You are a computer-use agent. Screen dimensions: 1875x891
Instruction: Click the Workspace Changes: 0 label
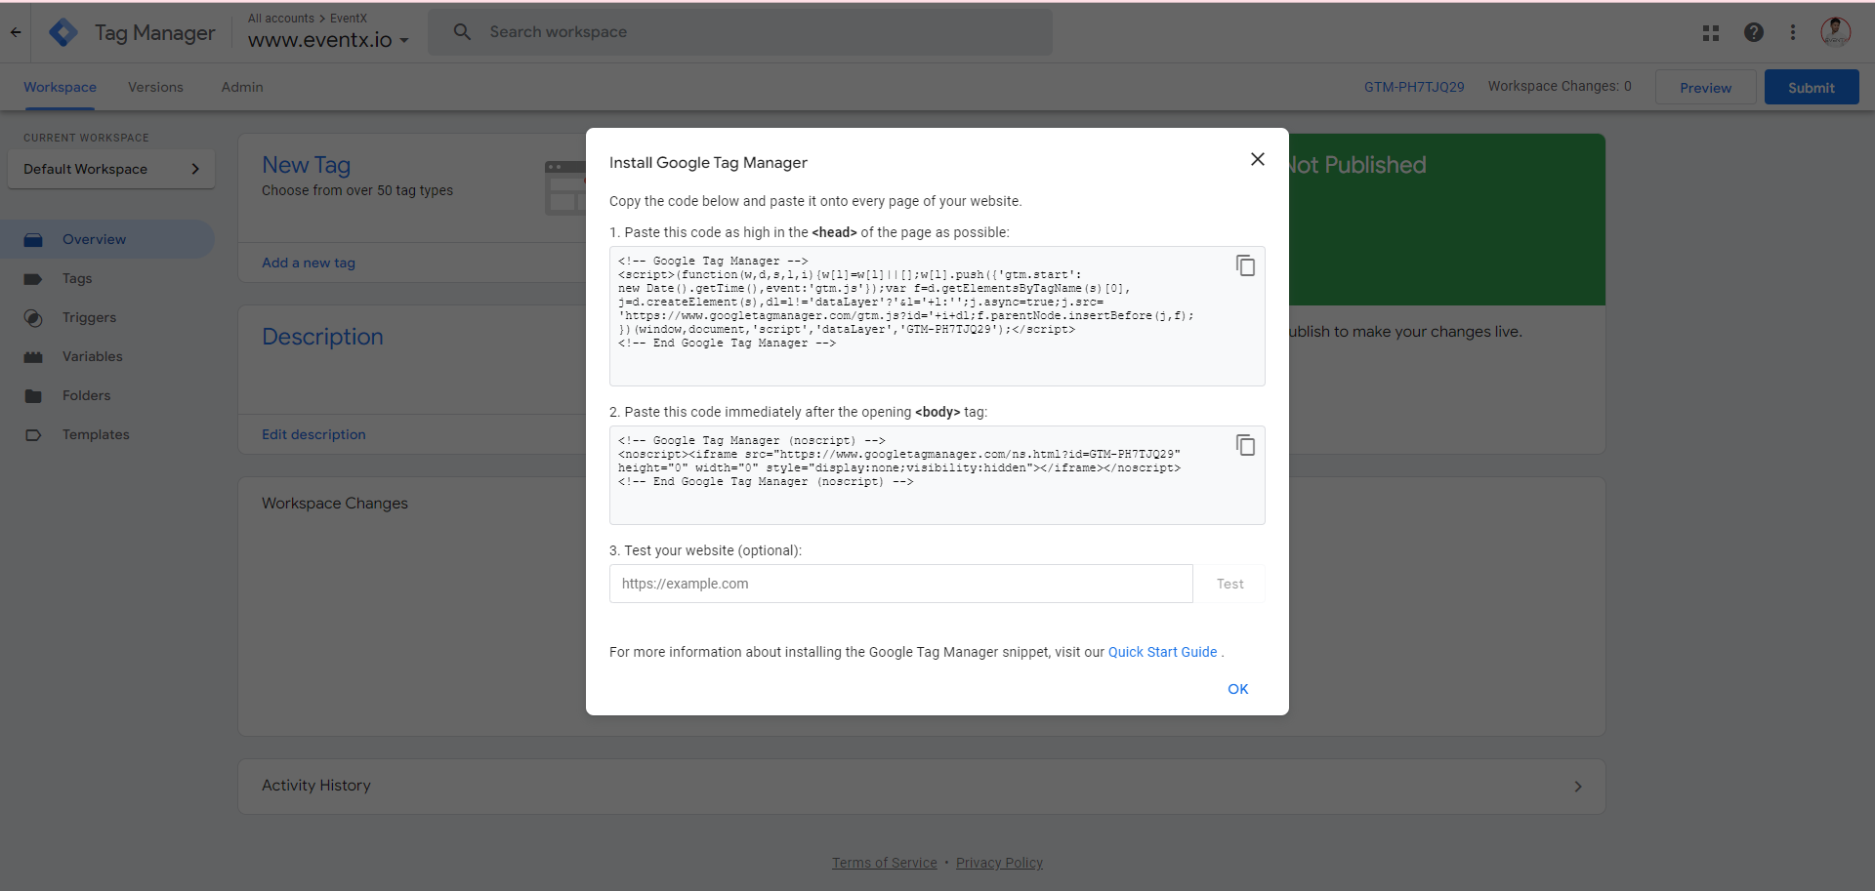tap(1560, 86)
